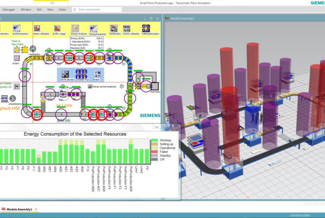This screenshot has height=218, width=325.
Task: Maximize the energy chart window
Action: pyautogui.click(x=163, y=126)
